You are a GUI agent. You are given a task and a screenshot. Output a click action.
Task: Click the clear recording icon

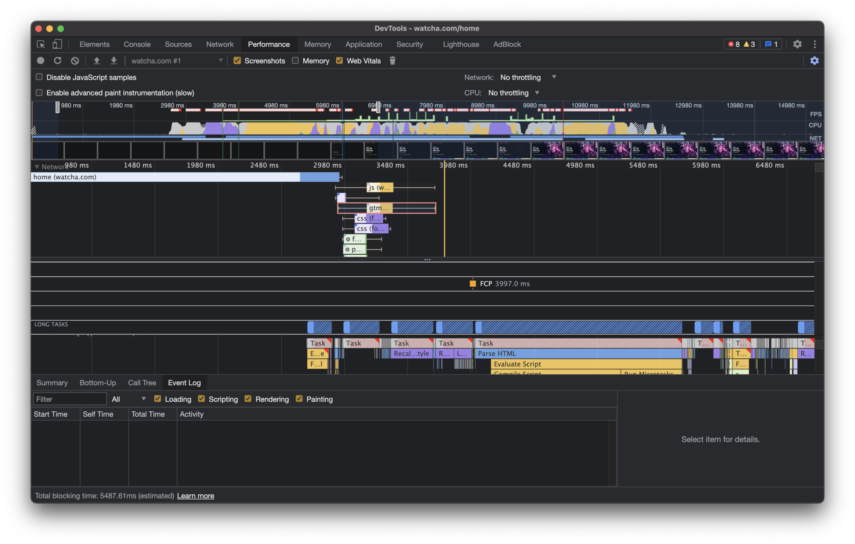[x=75, y=60]
